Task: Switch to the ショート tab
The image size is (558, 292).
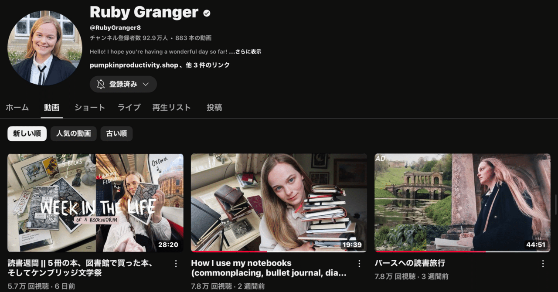Action: [89, 107]
